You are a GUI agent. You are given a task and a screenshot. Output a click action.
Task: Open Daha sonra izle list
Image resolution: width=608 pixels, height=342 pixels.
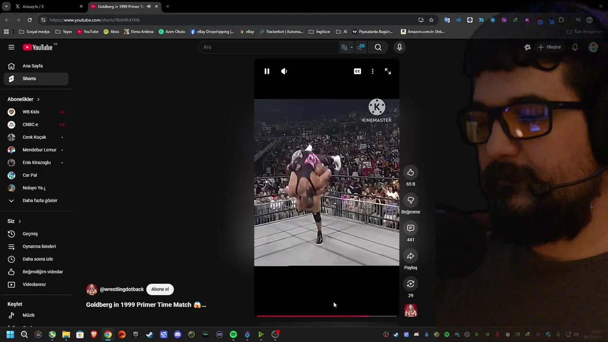36,259
